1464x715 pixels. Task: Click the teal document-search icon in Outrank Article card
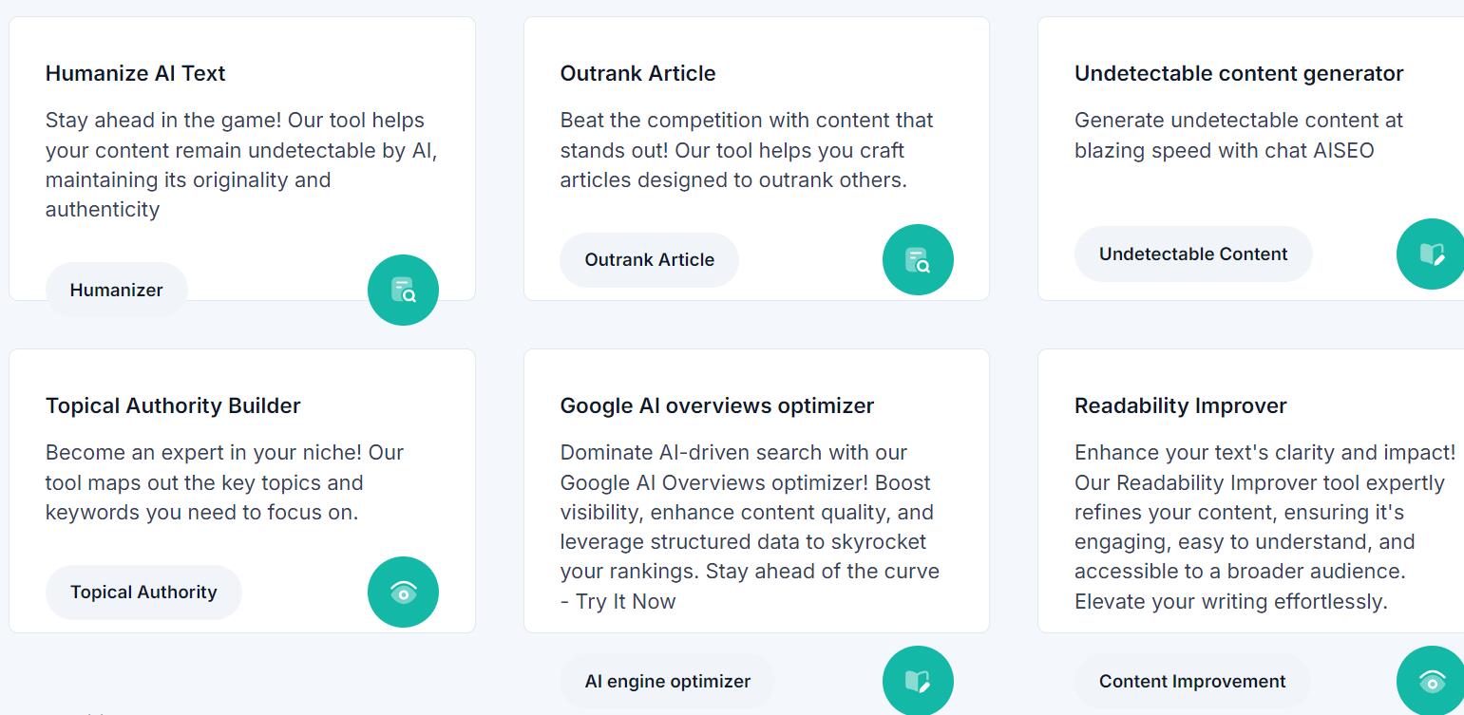click(x=918, y=259)
